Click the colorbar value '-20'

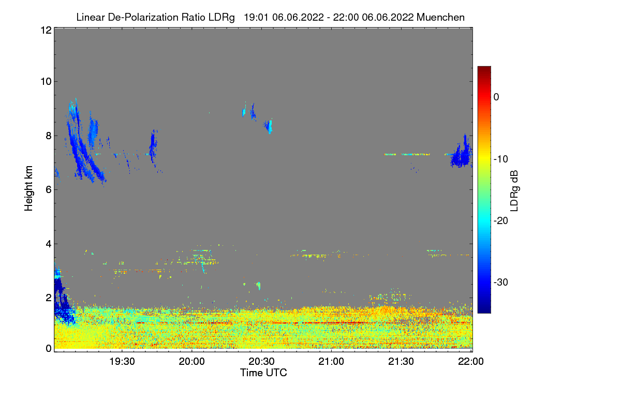click(501, 220)
